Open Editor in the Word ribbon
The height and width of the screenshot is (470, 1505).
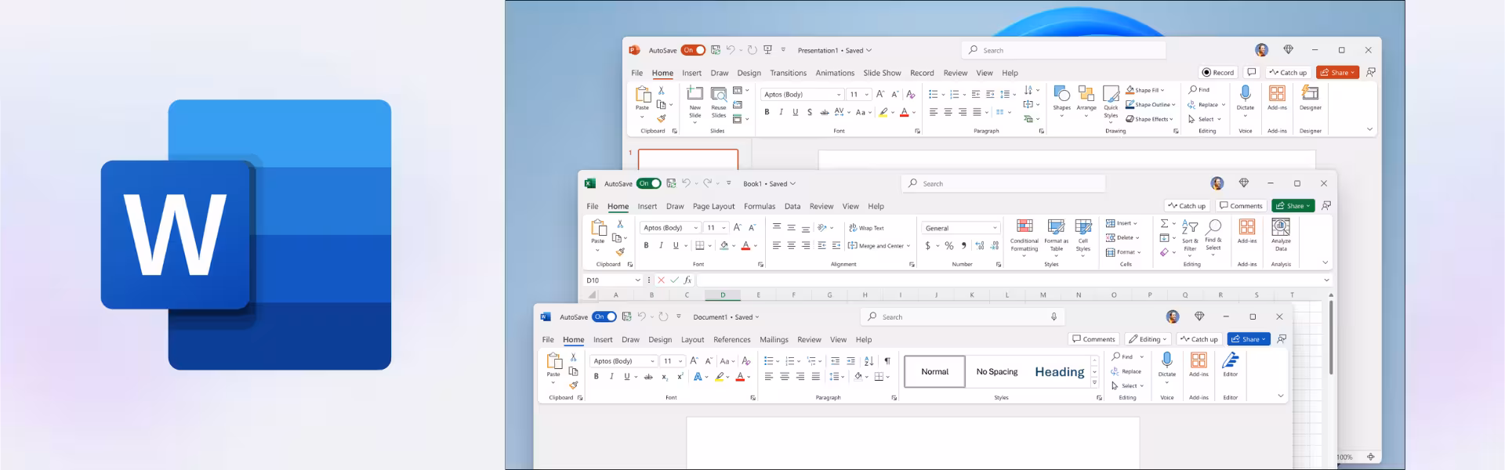1231,365
